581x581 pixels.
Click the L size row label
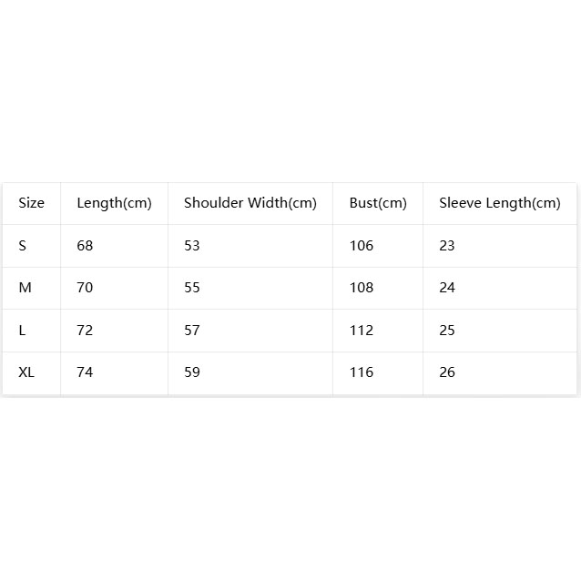22,330
